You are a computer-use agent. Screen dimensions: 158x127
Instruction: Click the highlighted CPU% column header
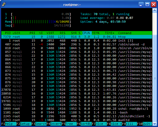tap(87, 33)
